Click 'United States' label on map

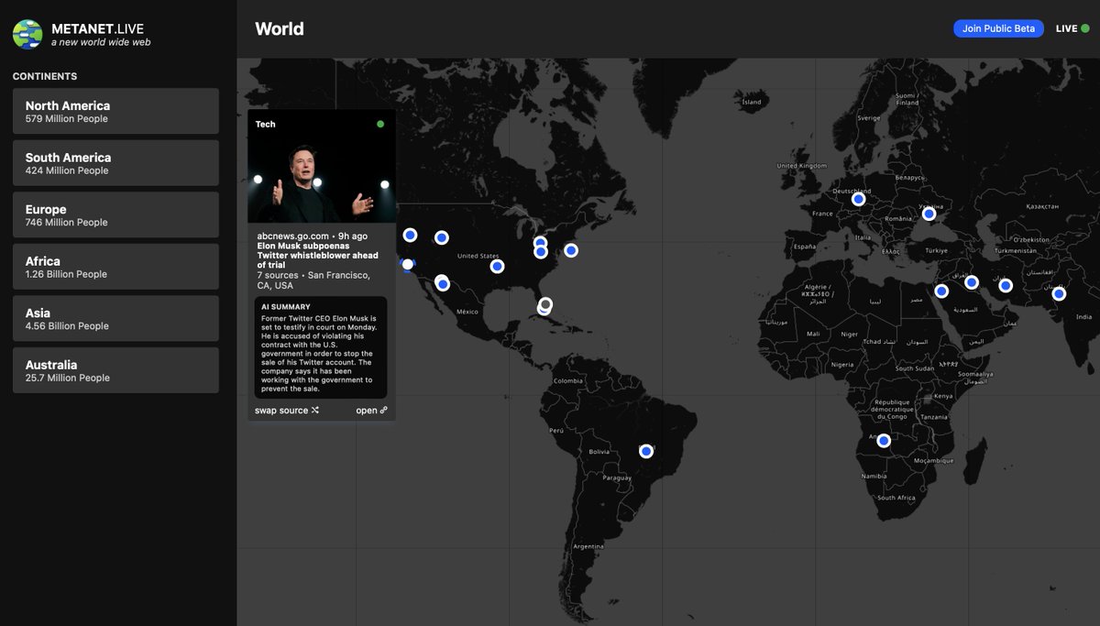[478, 256]
